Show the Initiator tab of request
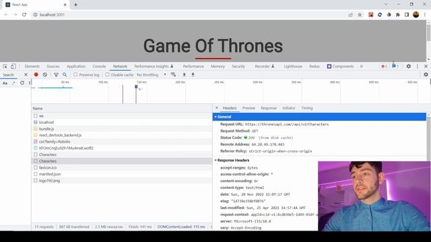This screenshot has height=242, width=431. [289, 108]
